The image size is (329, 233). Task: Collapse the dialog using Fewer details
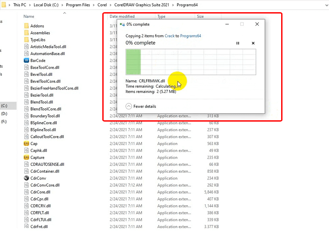(x=141, y=106)
